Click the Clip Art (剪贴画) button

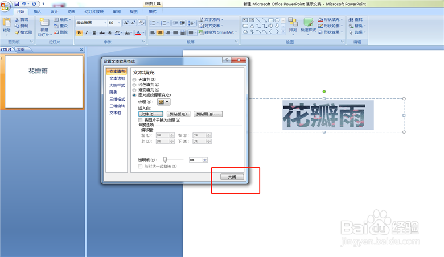click(x=208, y=114)
